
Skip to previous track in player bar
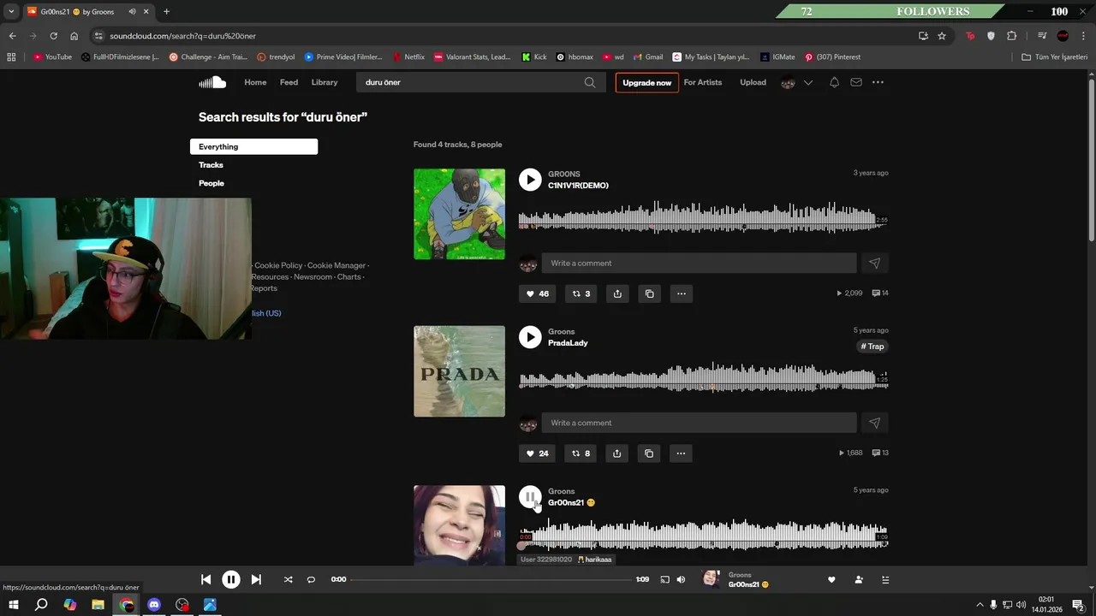205,579
